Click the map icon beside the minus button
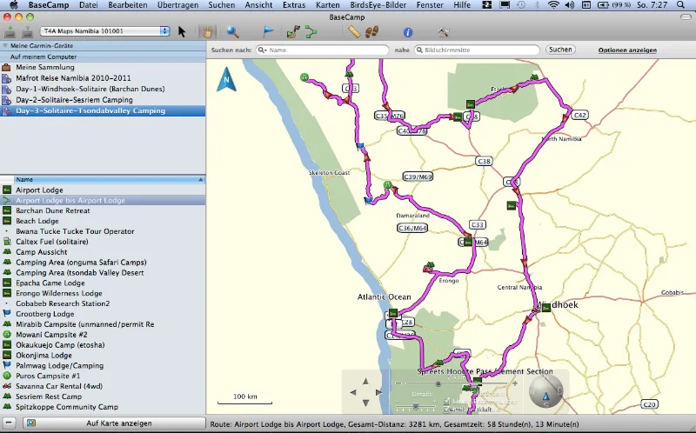Screen dimensions: 696x433 pyautogui.click(x=31, y=423)
